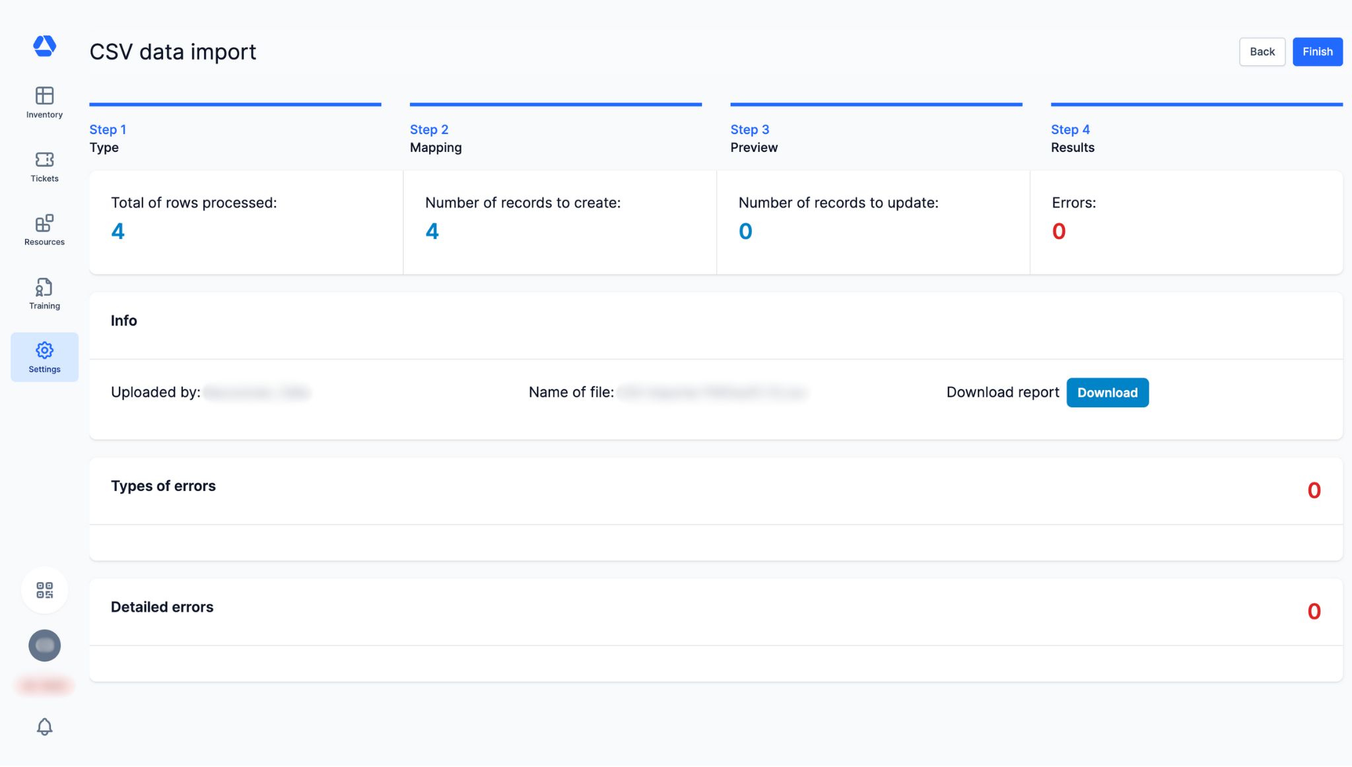
Task: Select the Settings gear icon
Action: [44, 350]
